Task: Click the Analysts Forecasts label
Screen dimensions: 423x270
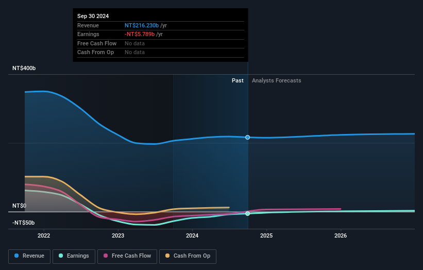Action: pyautogui.click(x=277, y=81)
